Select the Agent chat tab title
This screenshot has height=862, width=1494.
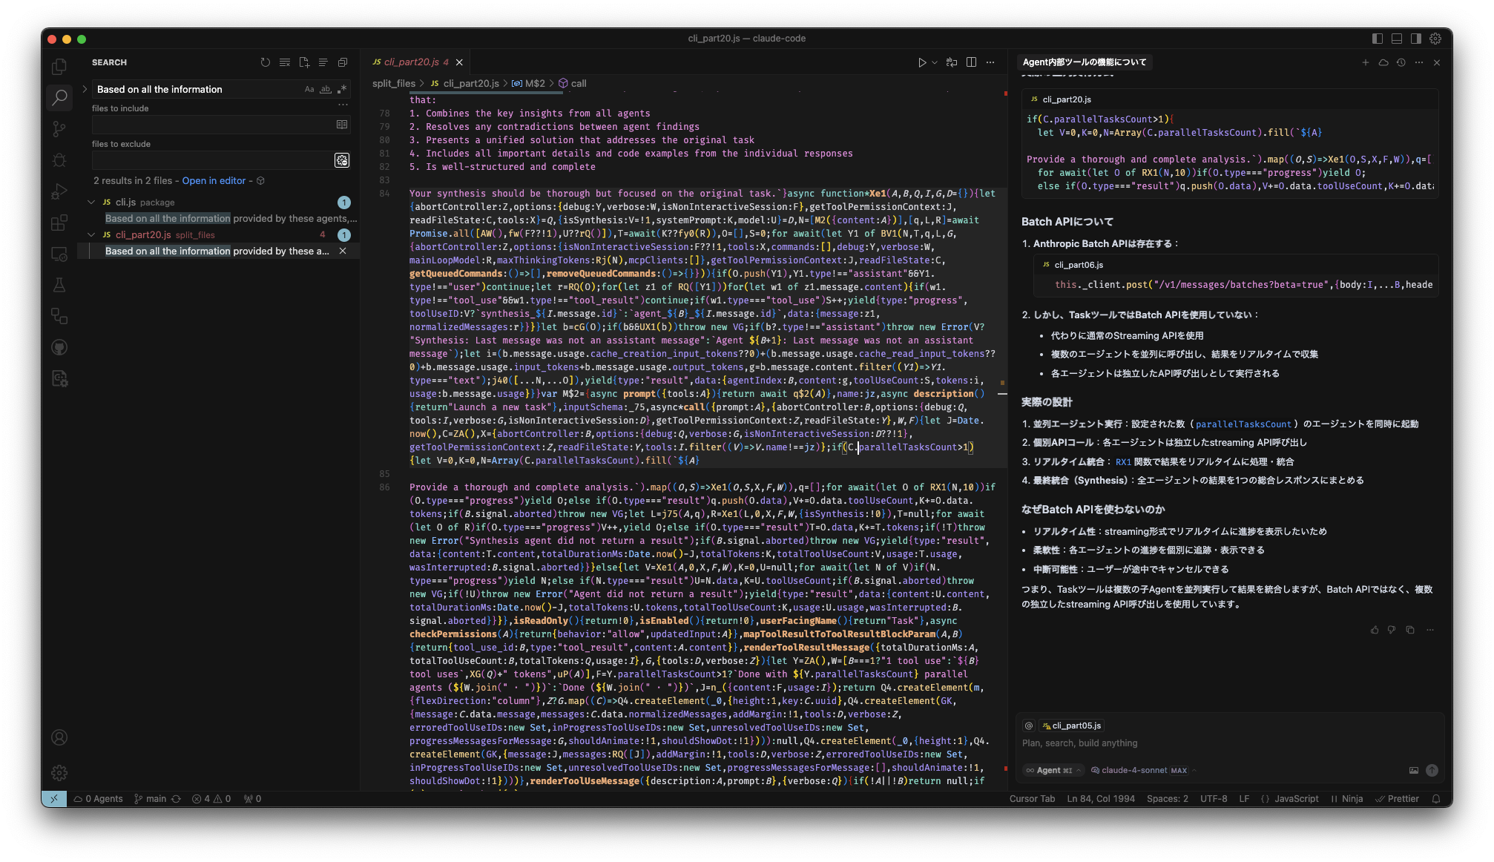[1085, 62]
